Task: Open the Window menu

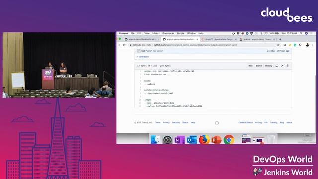Action: tap(191, 33)
